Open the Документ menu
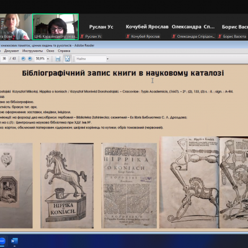 (11, 51)
